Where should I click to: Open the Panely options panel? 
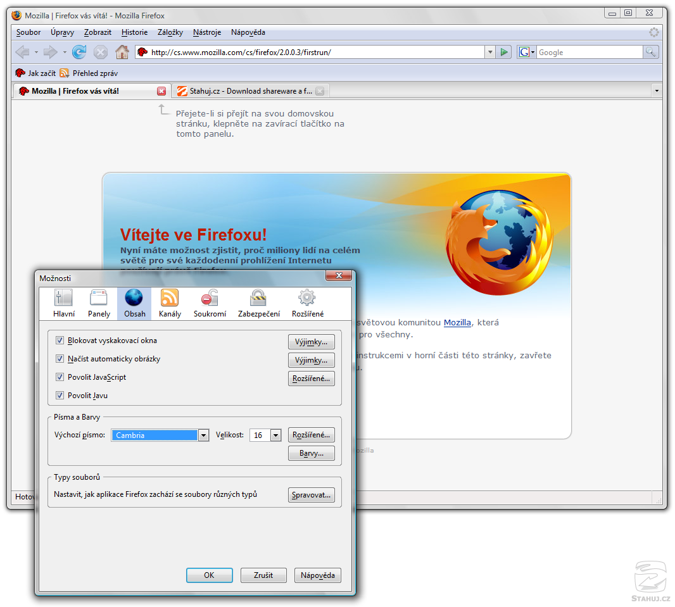99,304
